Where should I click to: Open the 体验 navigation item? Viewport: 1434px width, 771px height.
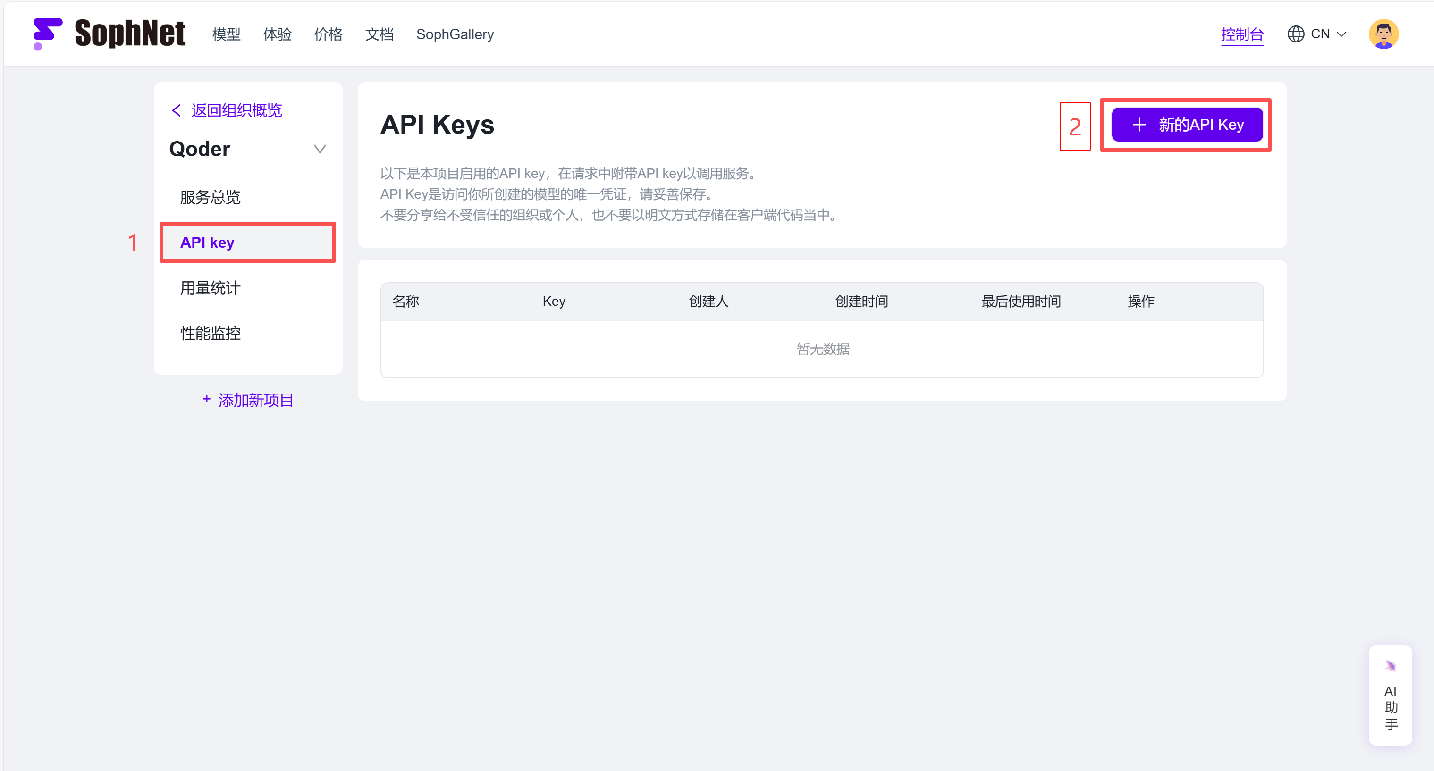pyautogui.click(x=277, y=34)
